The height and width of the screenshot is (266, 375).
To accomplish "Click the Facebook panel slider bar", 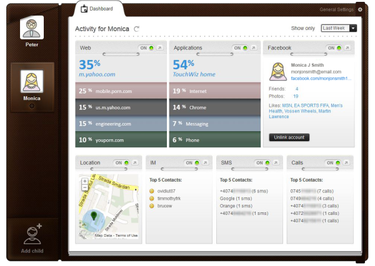I will [x=309, y=54].
